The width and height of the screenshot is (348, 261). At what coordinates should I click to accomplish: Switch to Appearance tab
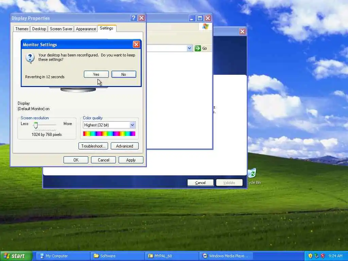[x=86, y=29]
